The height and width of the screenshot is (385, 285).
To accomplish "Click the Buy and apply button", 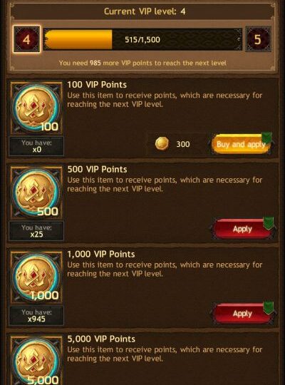I will (242, 144).
